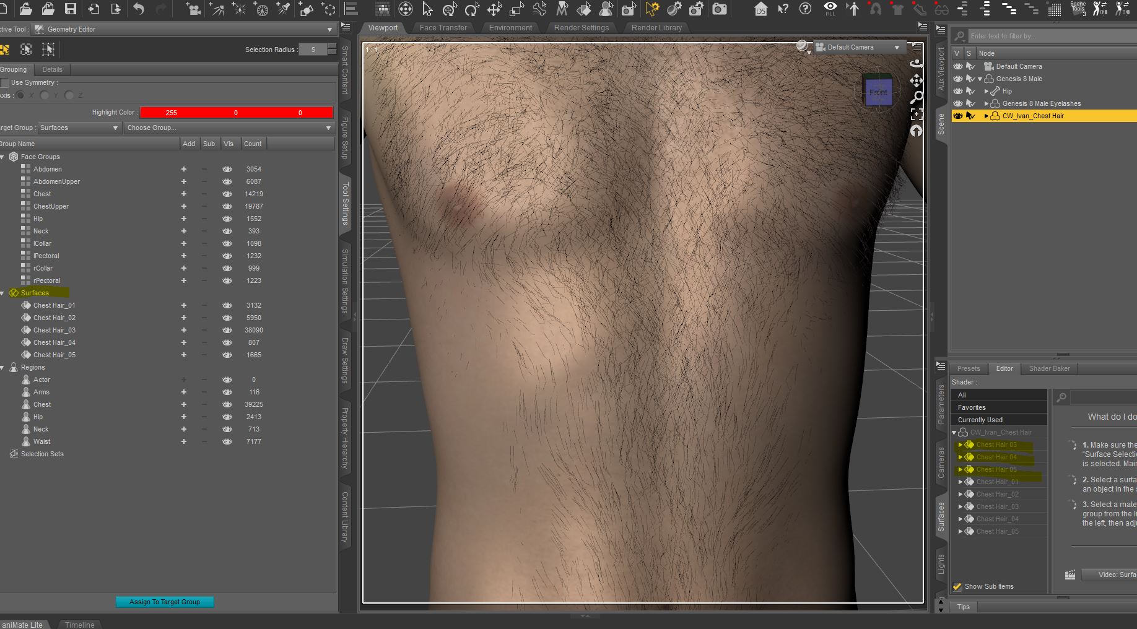
Task: Open the question mark Help icon
Action: point(805,9)
